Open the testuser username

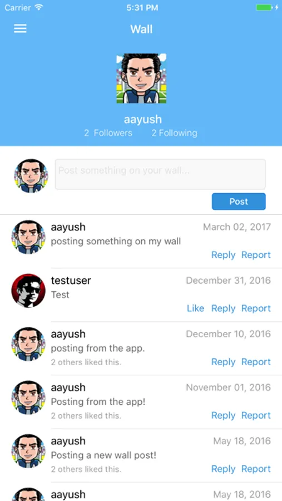pos(71,281)
